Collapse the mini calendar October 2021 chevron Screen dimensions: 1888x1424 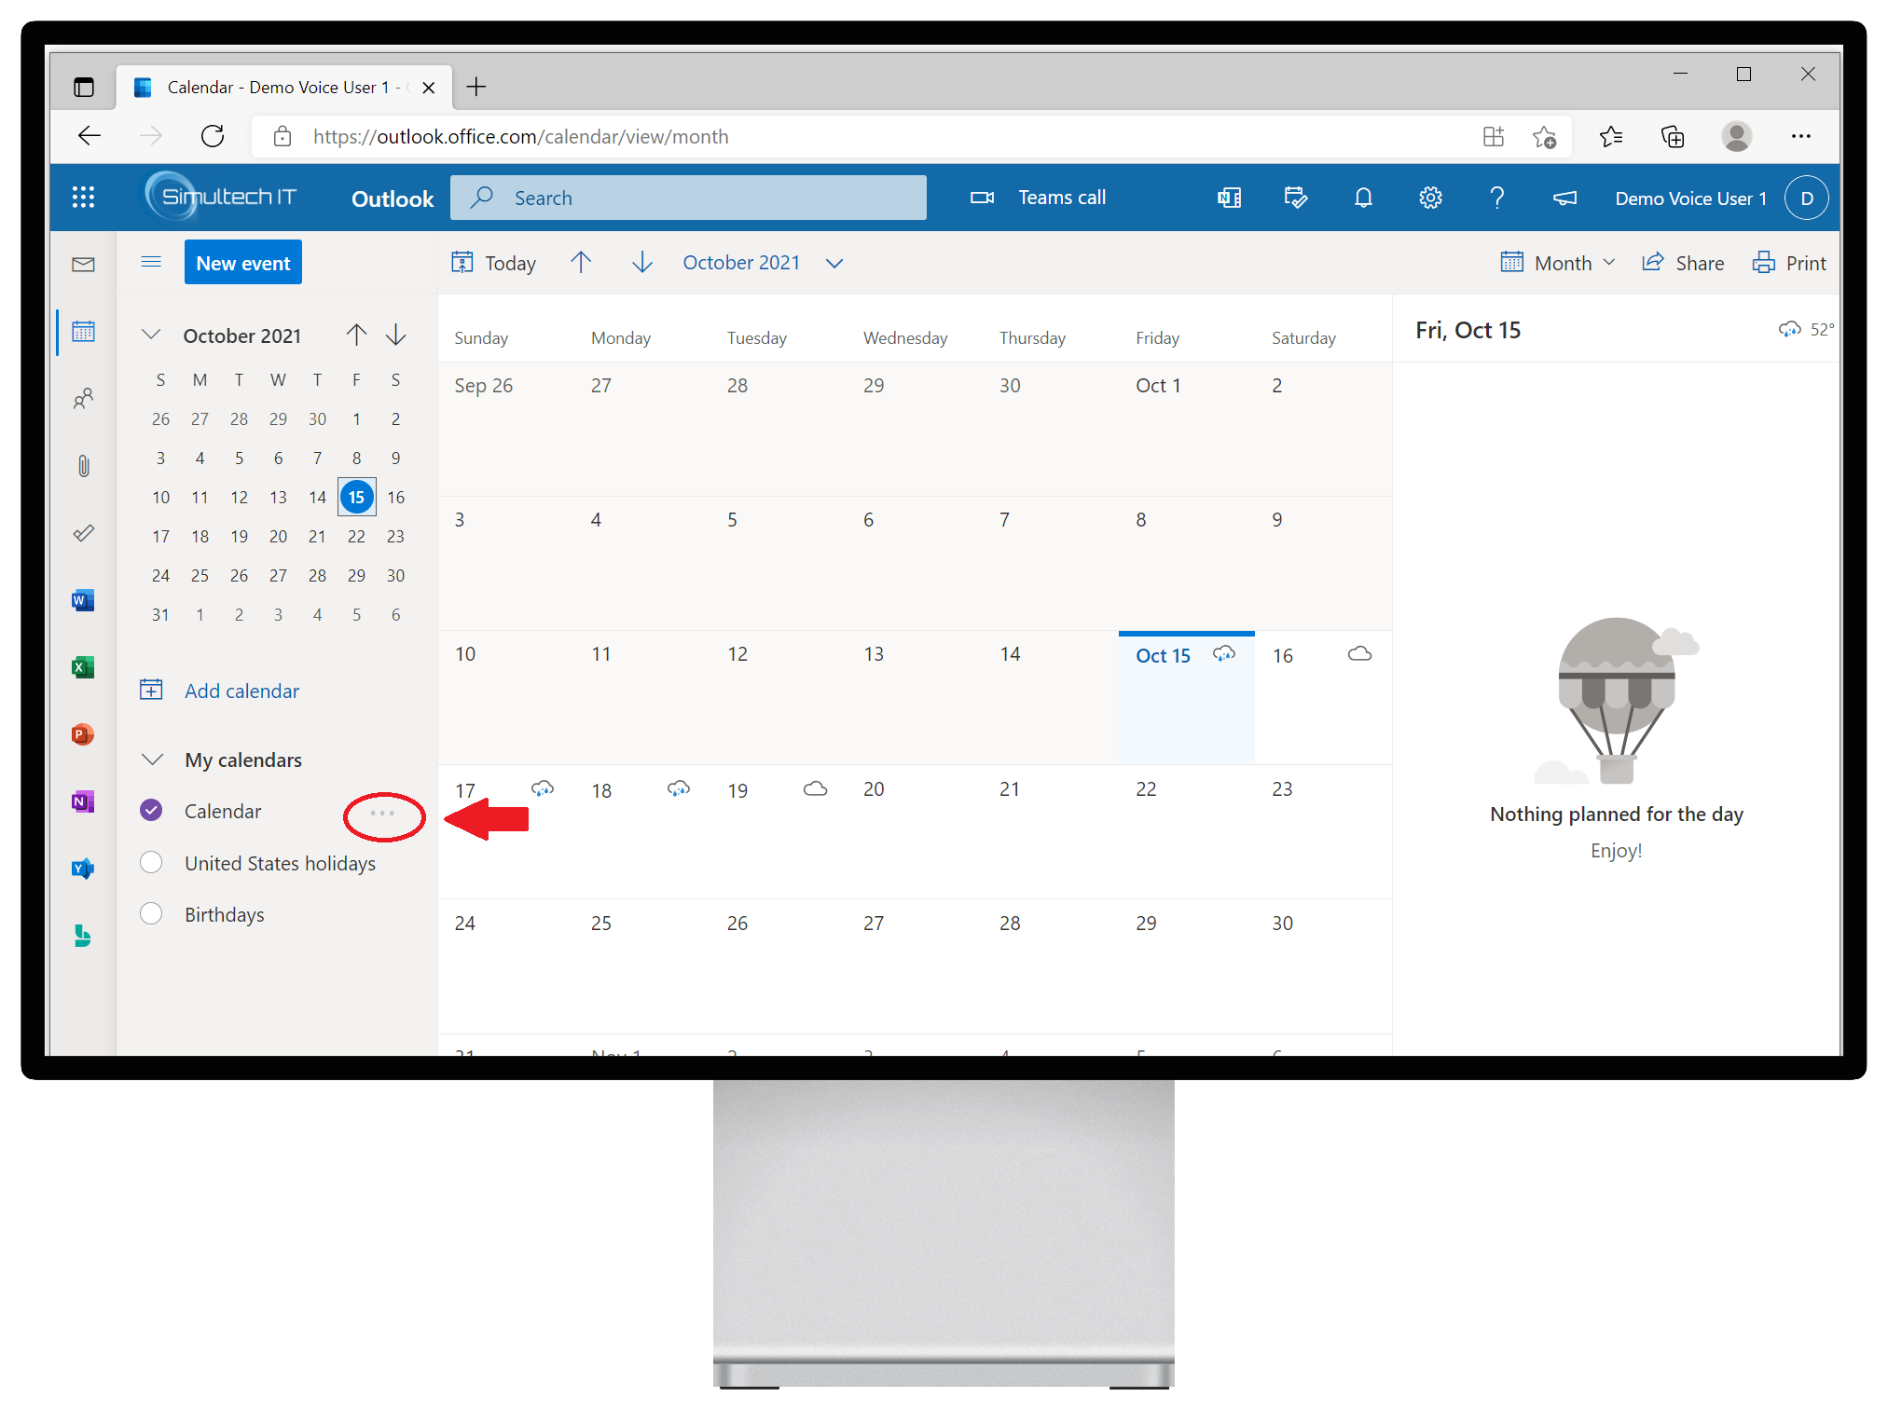click(151, 335)
